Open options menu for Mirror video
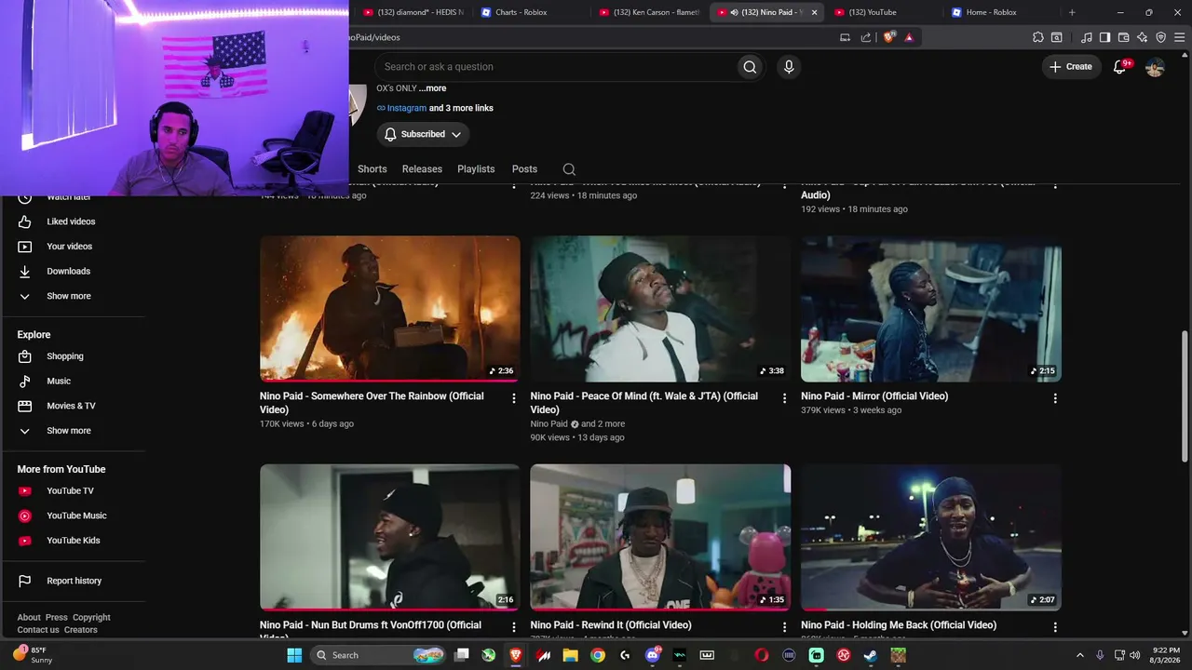 coord(1055,398)
